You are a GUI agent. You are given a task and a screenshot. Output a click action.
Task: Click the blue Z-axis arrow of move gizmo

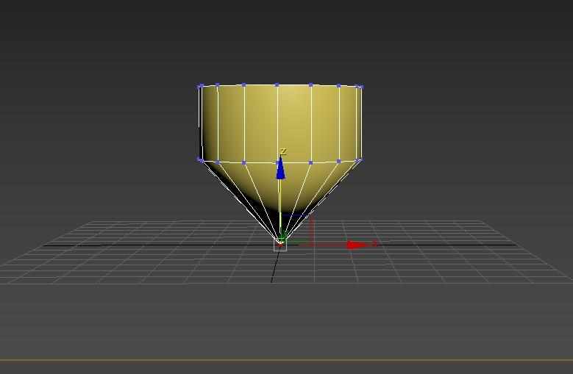click(x=280, y=169)
